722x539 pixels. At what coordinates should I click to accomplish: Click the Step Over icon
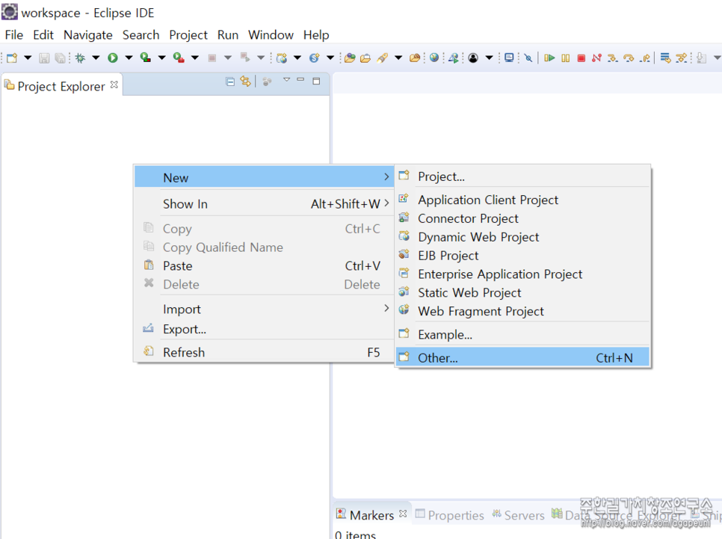pyautogui.click(x=629, y=58)
